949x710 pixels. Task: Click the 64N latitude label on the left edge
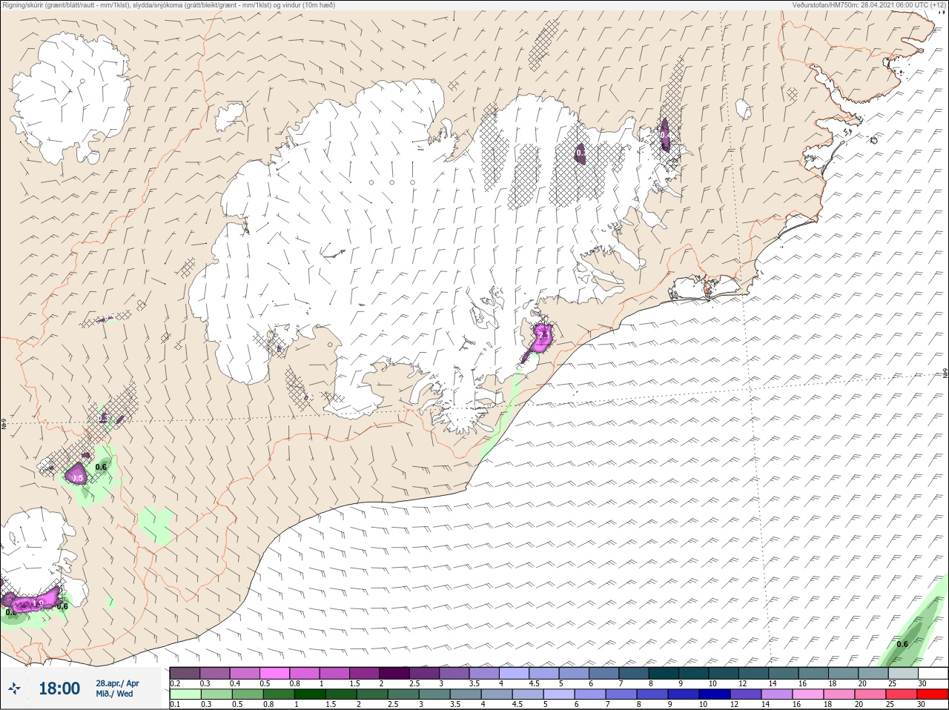point(4,425)
